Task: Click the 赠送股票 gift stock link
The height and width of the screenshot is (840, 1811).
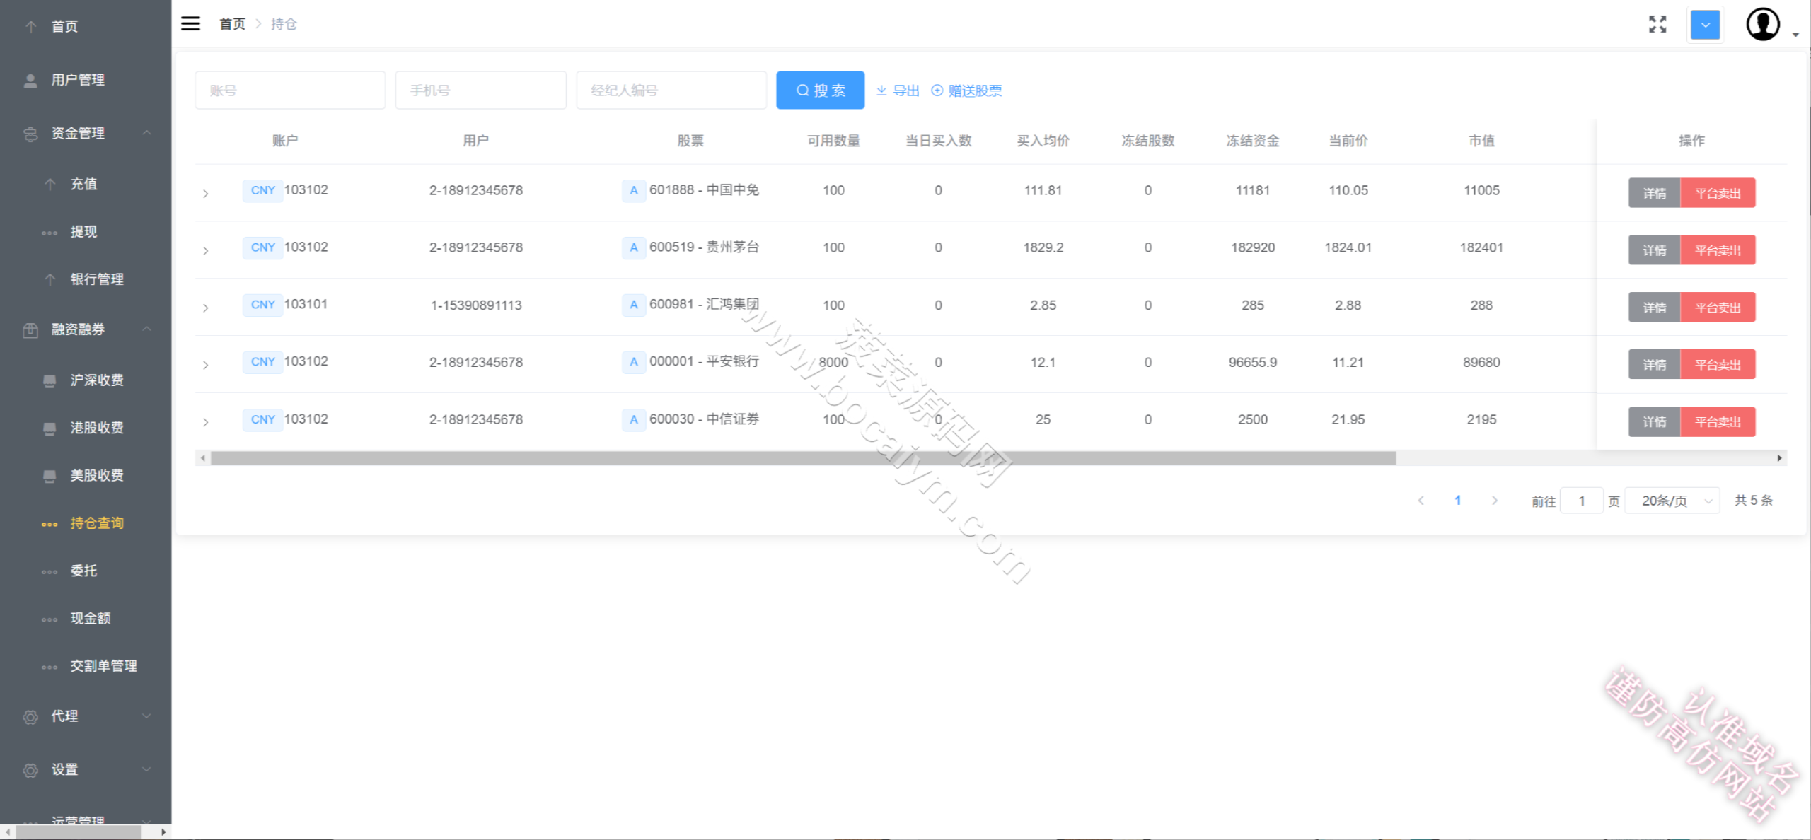Action: tap(966, 91)
